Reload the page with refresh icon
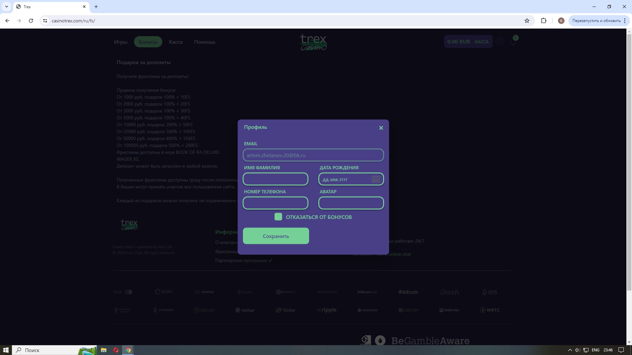The width and height of the screenshot is (632, 355). coord(31,21)
